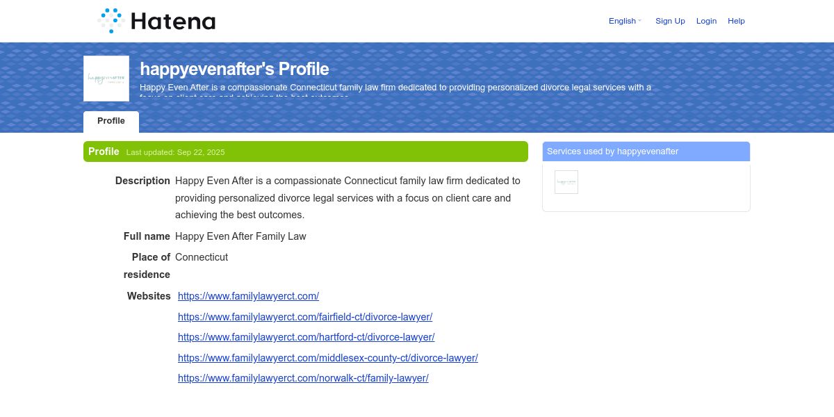Open the familylawyerct.com homepage link
Viewport: 834px width, 417px height.
(248, 296)
